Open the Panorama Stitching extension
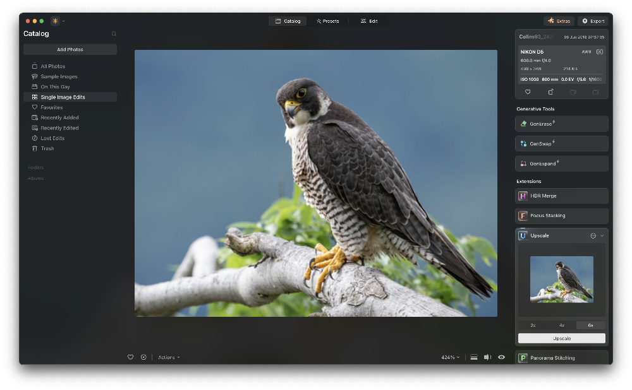 (561, 358)
